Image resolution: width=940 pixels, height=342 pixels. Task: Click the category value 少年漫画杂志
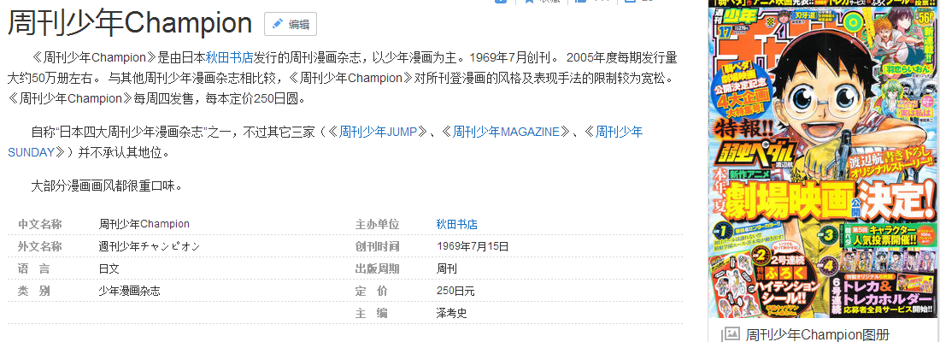[129, 291]
